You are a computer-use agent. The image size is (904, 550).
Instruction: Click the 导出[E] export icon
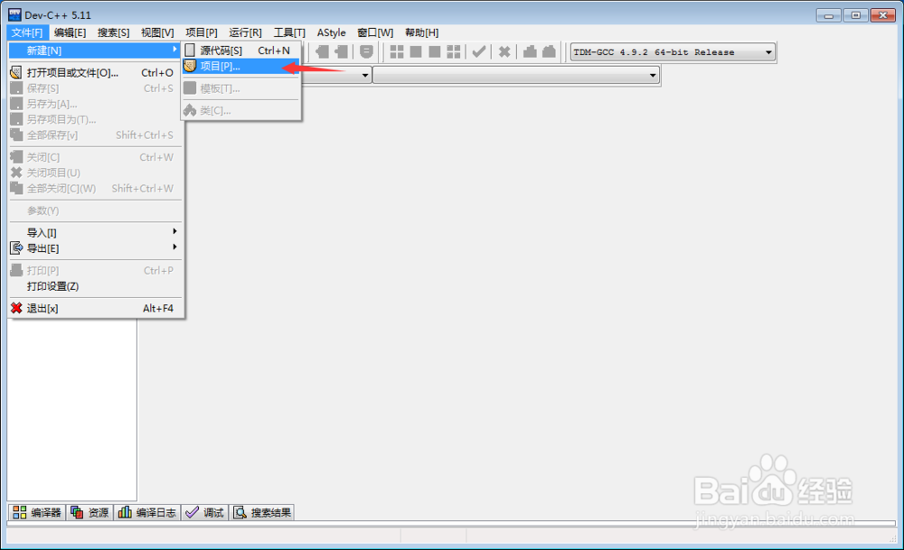pyautogui.click(x=15, y=248)
